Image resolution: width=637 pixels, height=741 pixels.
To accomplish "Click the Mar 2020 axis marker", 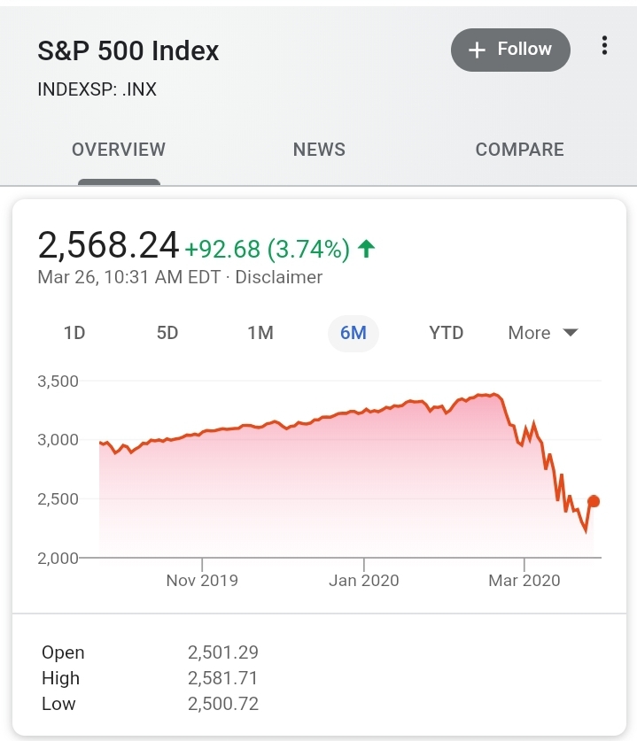I will (524, 581).
